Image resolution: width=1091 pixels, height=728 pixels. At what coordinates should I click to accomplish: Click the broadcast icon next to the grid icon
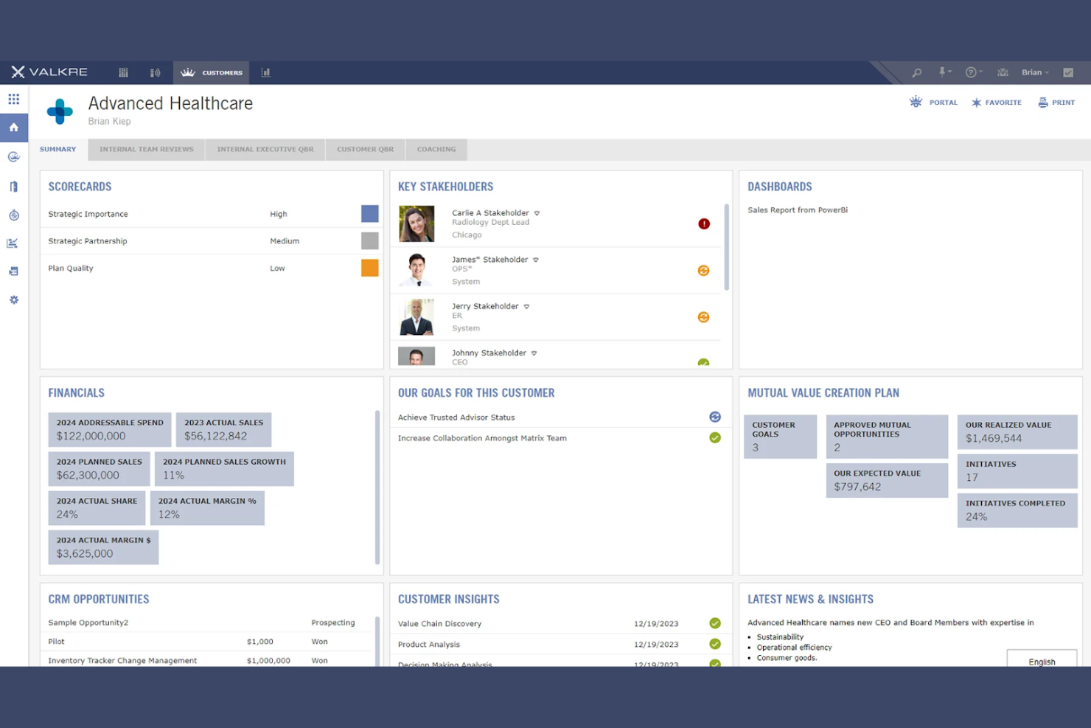point(156,72)
